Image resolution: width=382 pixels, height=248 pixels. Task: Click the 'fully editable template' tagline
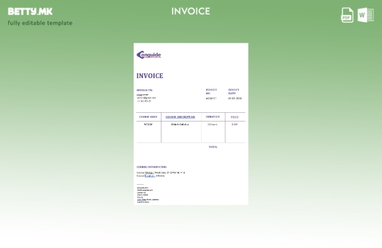click(x=40, y=23)
